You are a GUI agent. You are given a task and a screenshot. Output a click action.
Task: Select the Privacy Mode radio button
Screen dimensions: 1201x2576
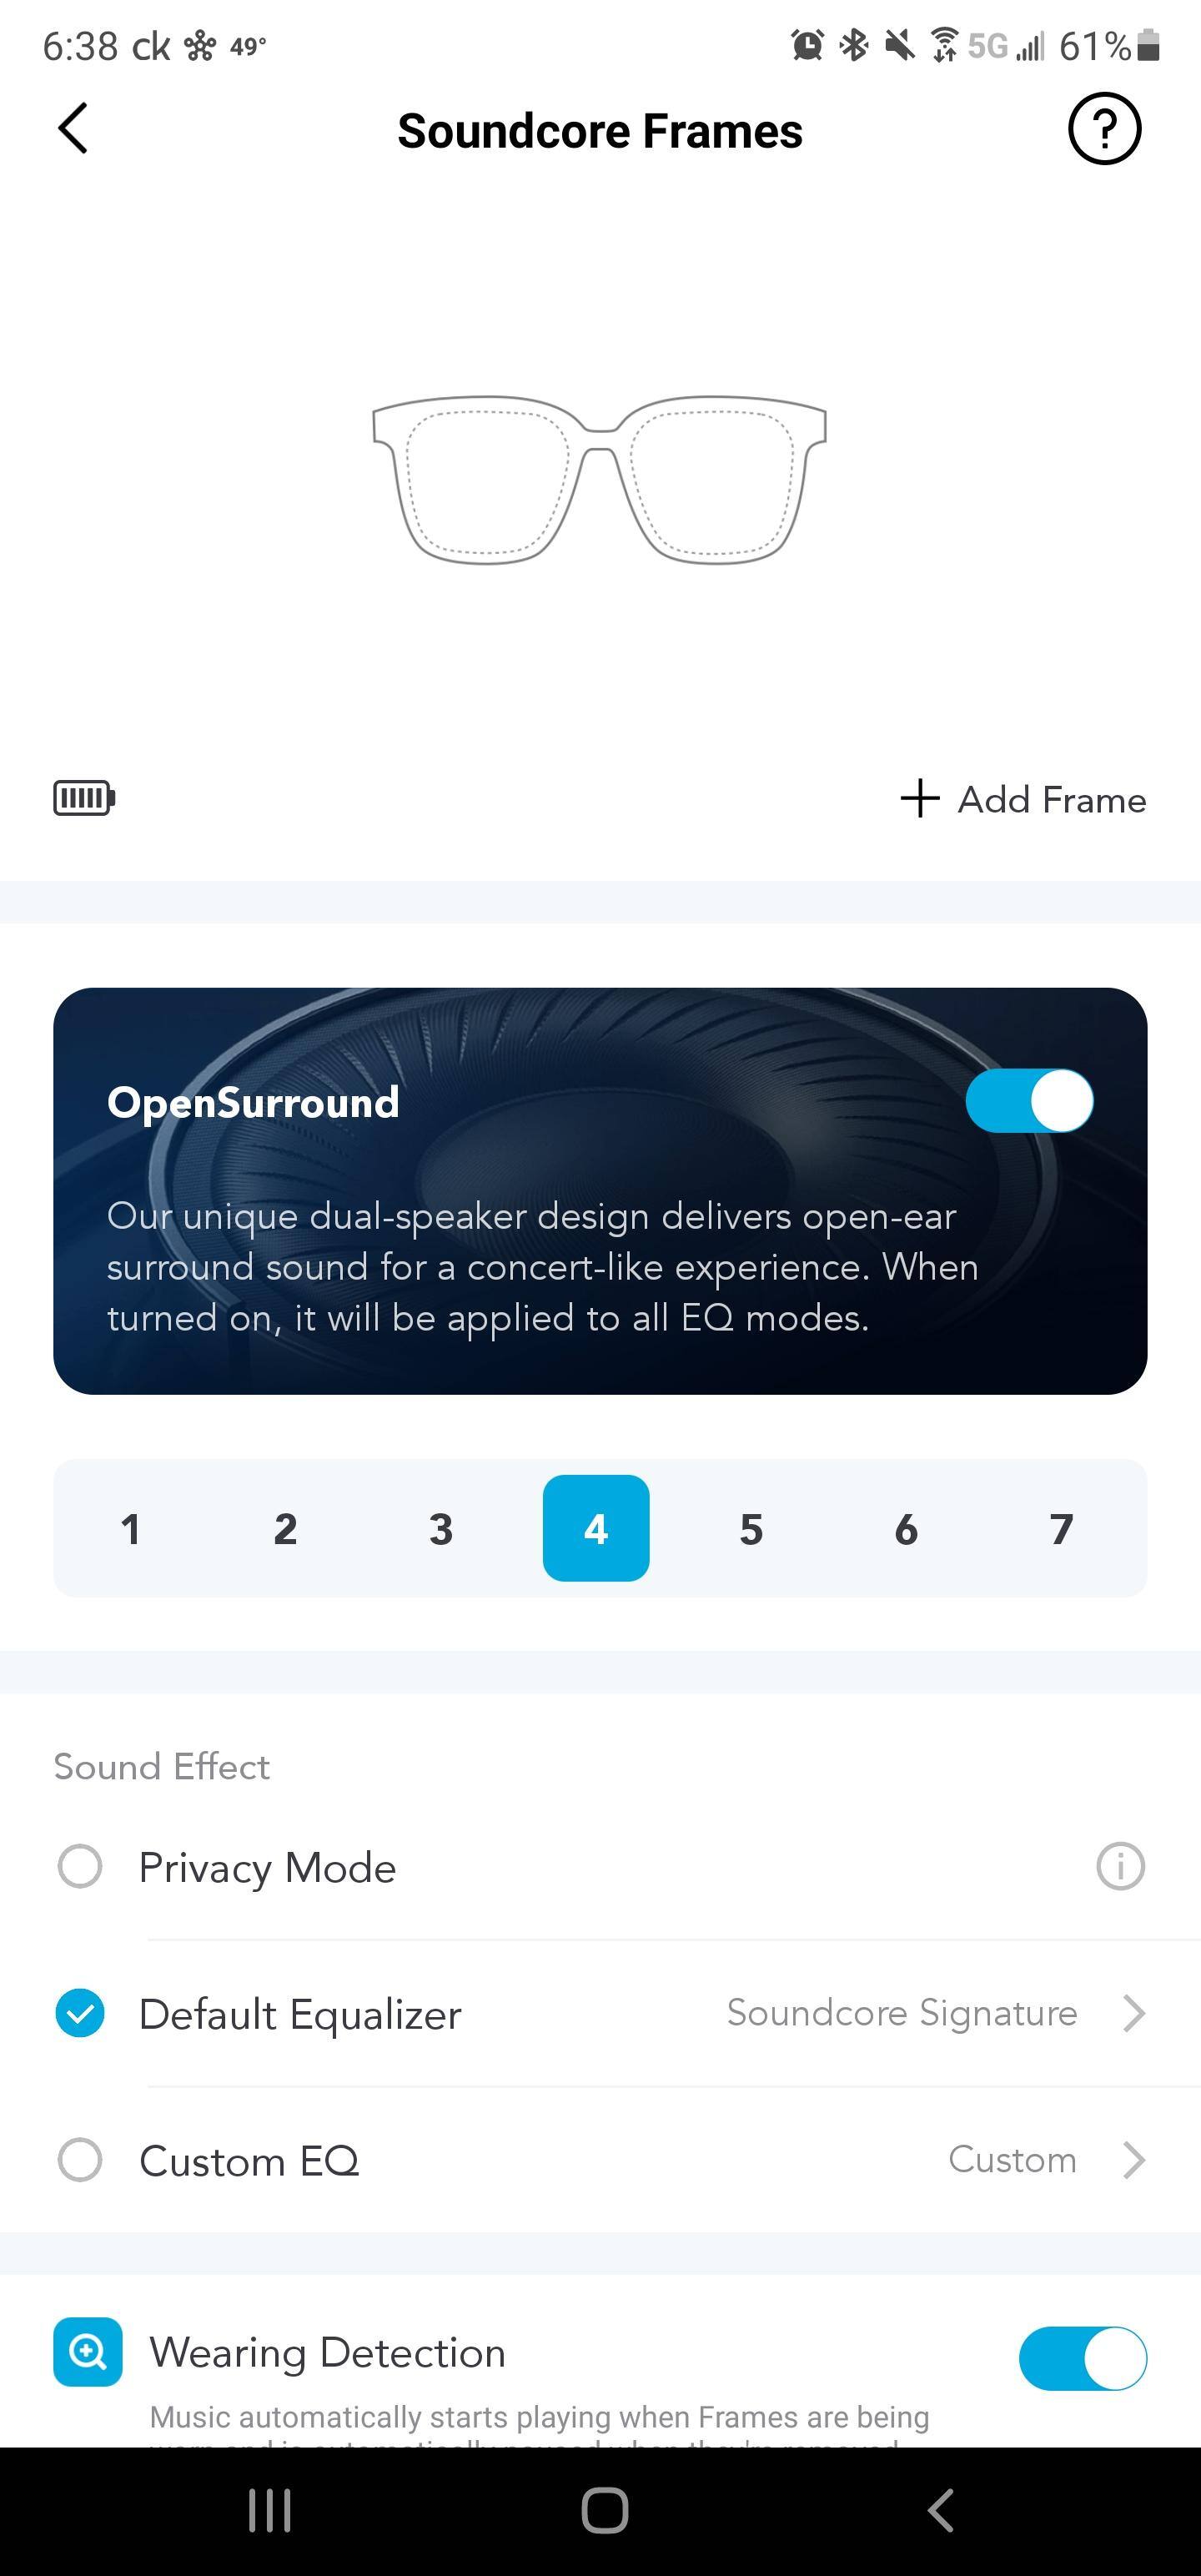click(80, 1866)
